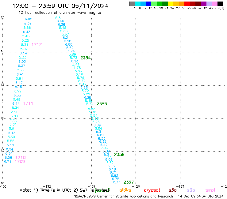Click the gray swatch in the color scale
227x199 pixels.
click(132, 4)
